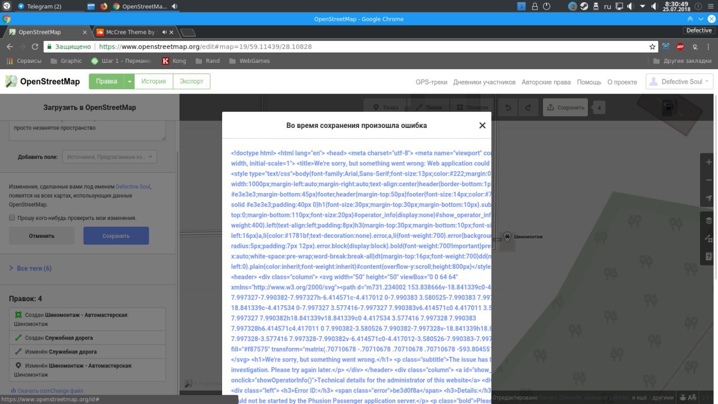Image resolution: width=718 pixels, height=404 pixels.
Task: Open the Помощь page
Action: point(589,82)
